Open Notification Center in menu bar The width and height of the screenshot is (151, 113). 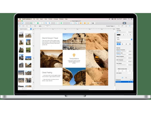click(x=131, y=19)
